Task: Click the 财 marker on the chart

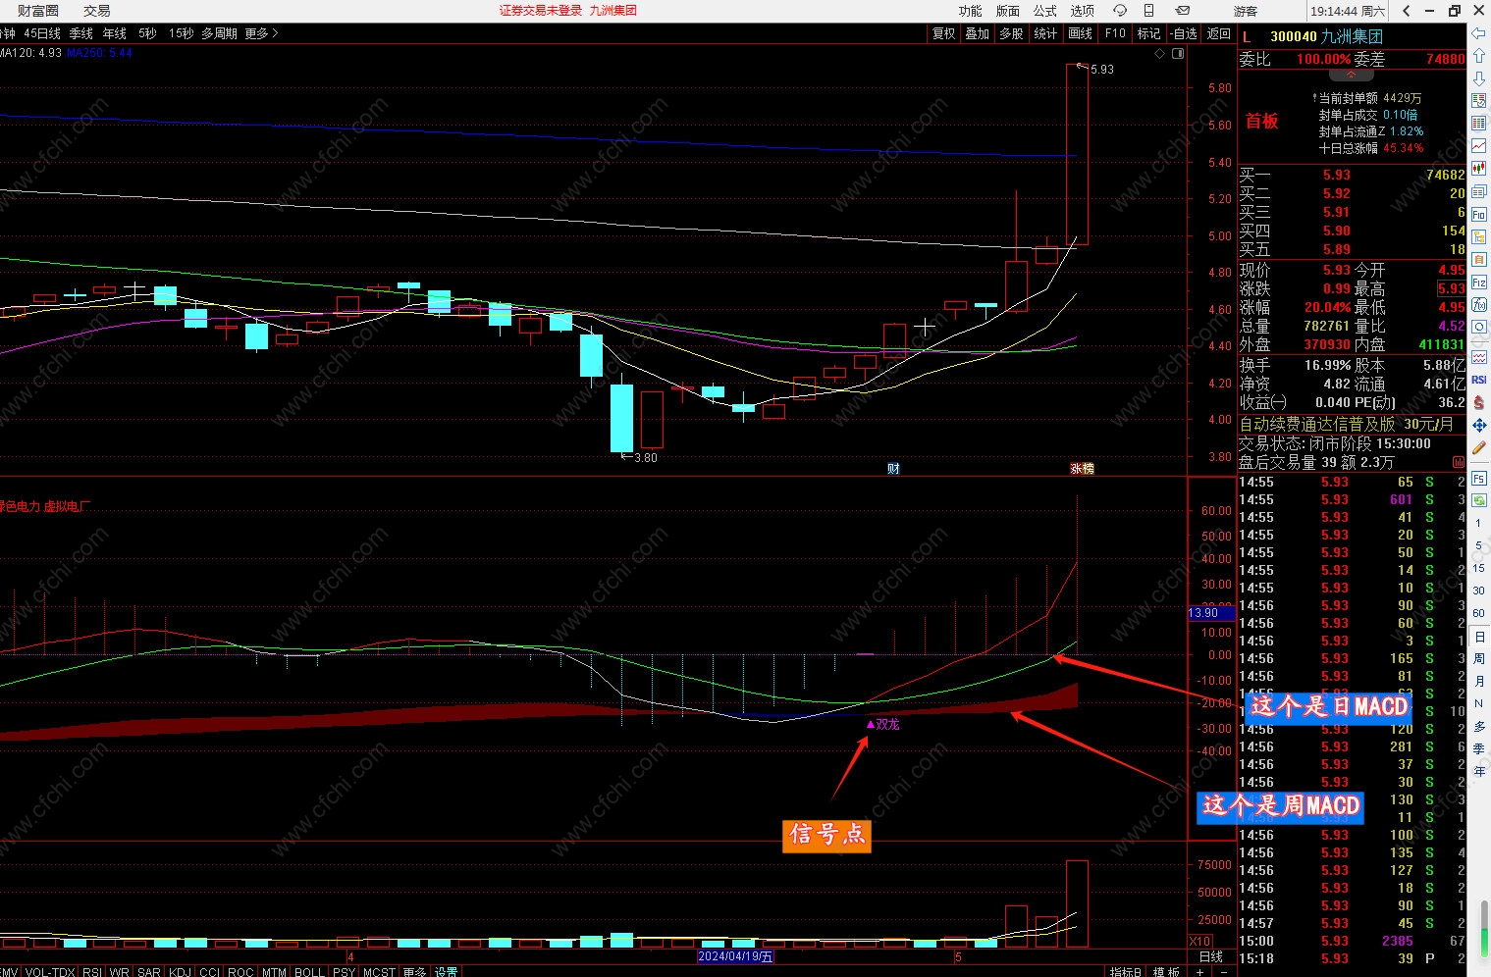Action: [x=893, y=469]
